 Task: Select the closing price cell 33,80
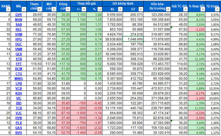(64, 108)
